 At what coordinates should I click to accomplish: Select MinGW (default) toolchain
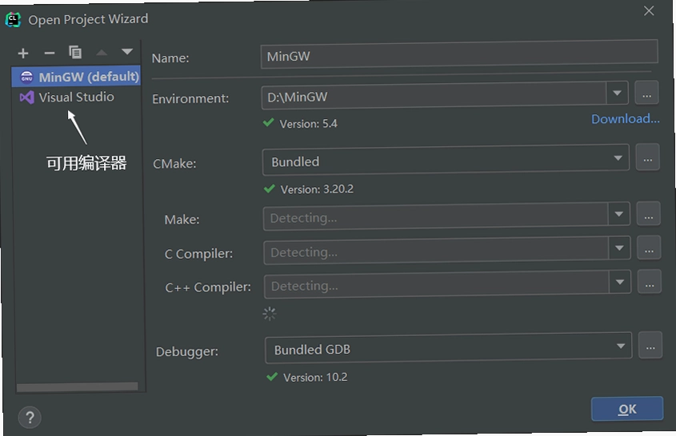(76, 77)
